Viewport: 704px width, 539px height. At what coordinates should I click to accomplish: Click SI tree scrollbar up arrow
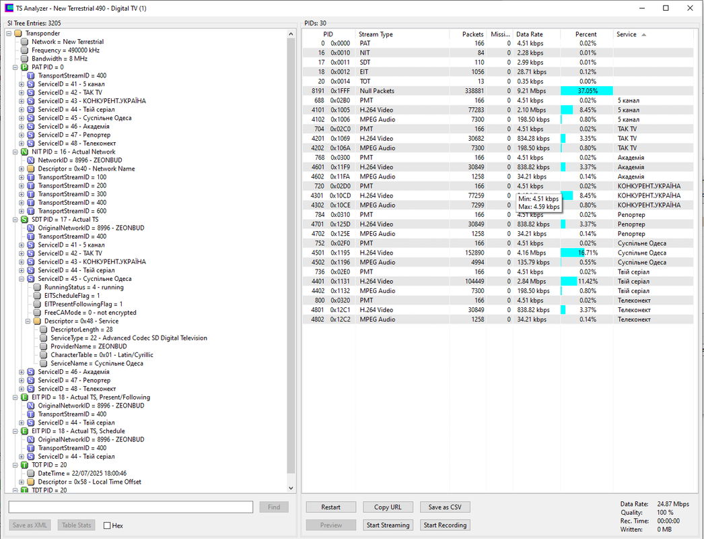click(x=291, y=34)
